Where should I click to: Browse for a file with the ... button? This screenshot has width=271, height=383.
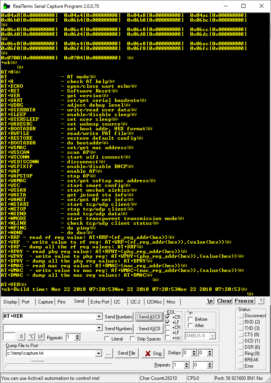point(108,353)
